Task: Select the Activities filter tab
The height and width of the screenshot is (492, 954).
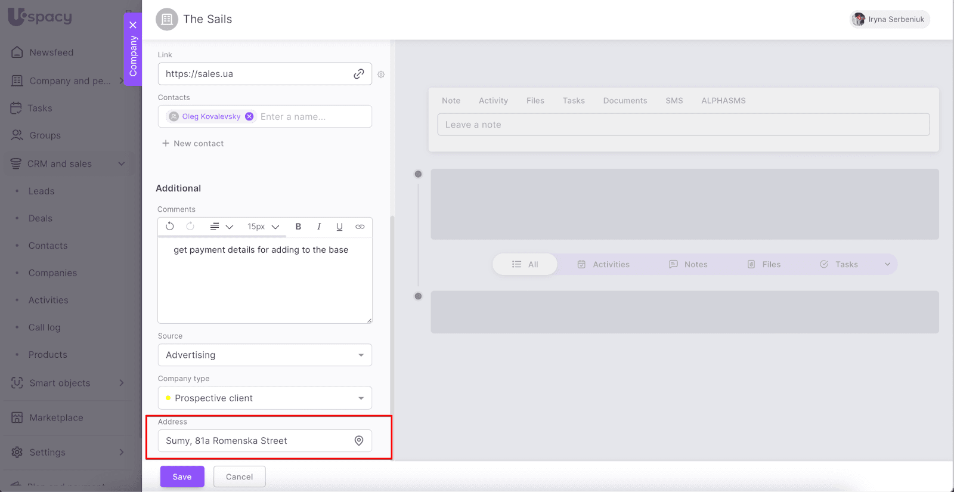Action: pyautogui.click(x=603, y=264)
